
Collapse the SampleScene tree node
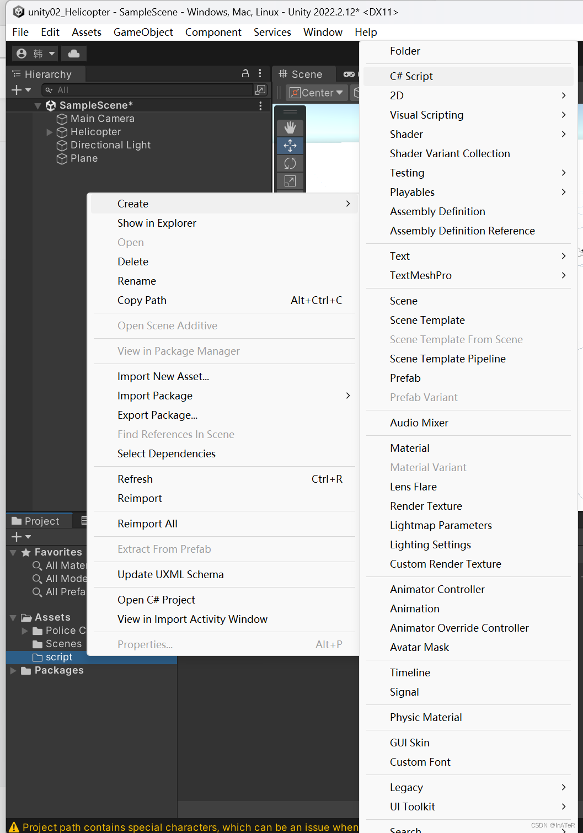click(x=38, y=105)
